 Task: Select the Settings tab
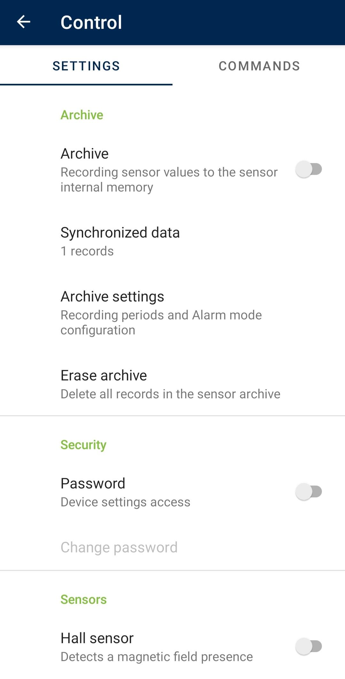[86, 66]
